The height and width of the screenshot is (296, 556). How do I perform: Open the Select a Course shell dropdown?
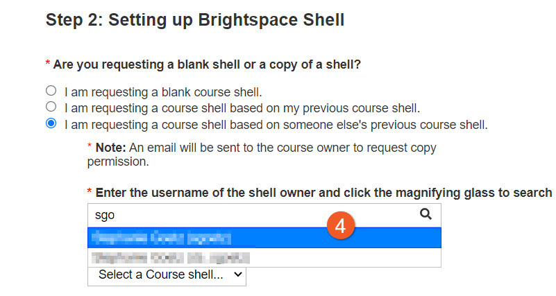167,275
